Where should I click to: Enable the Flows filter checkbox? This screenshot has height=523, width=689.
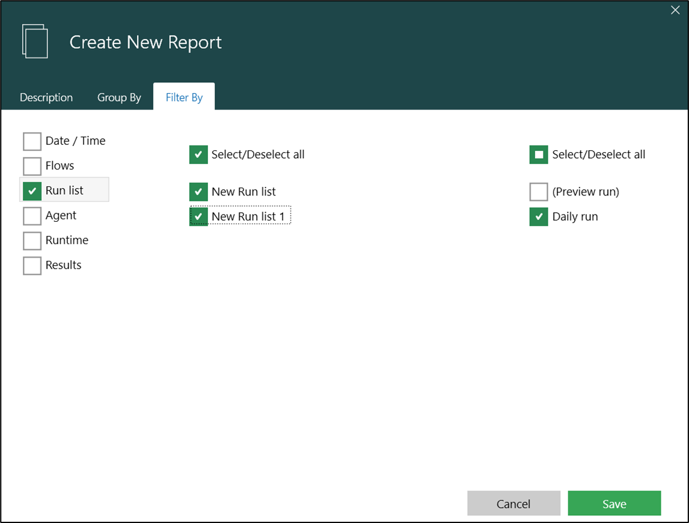point(32,165)
